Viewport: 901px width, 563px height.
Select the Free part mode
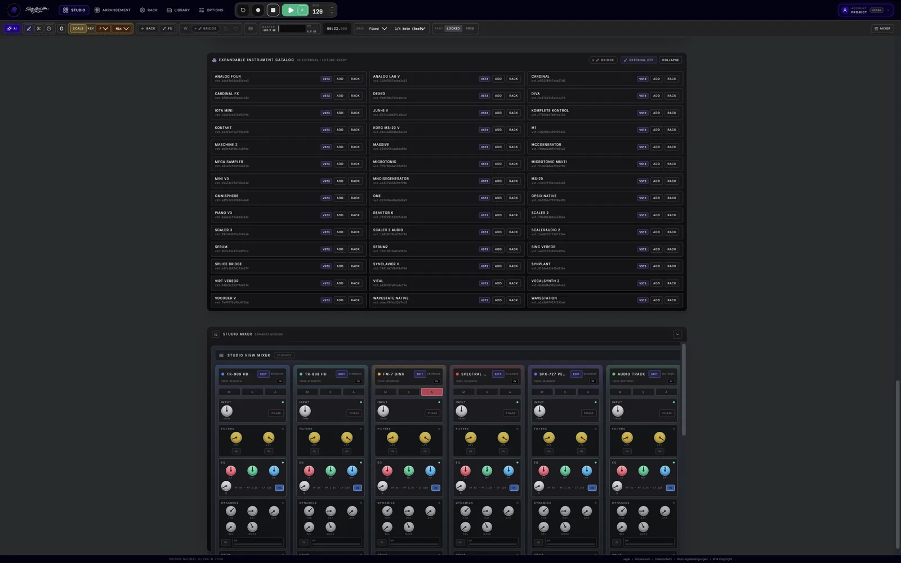pyautogui.click(x=470, y=28)
